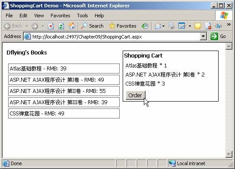Viewport: 235px width, 169px height.
Task: Click the Order button in Shopping Cart
Action: click(136, 95)
